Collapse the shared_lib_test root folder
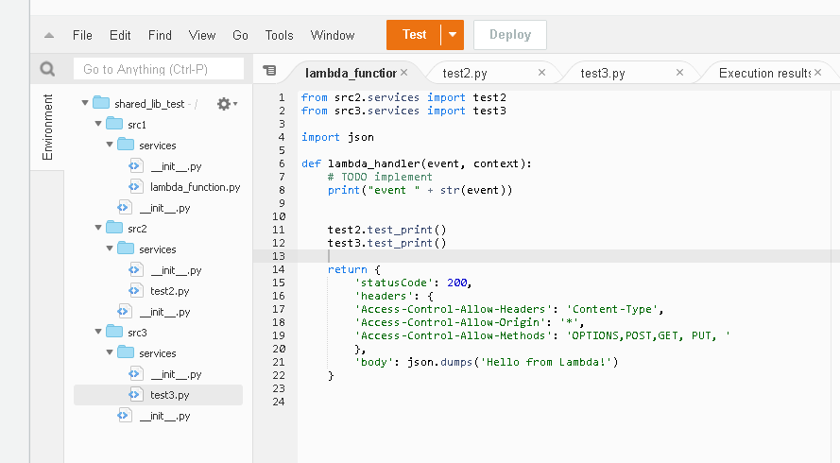The height and width of the screenshot is (463, 840). [x=84, y=104]
